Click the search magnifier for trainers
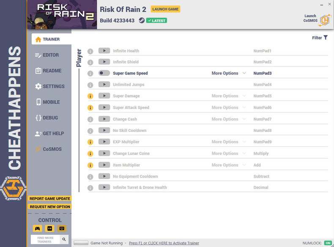This screenshot has height=247, width=334. click(64, 239)
